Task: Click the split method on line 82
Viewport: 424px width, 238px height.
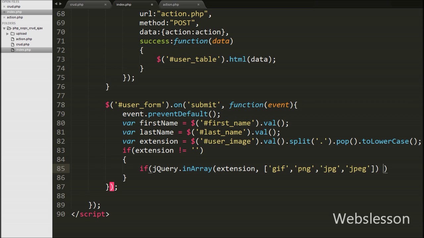Action: [300, 141]
